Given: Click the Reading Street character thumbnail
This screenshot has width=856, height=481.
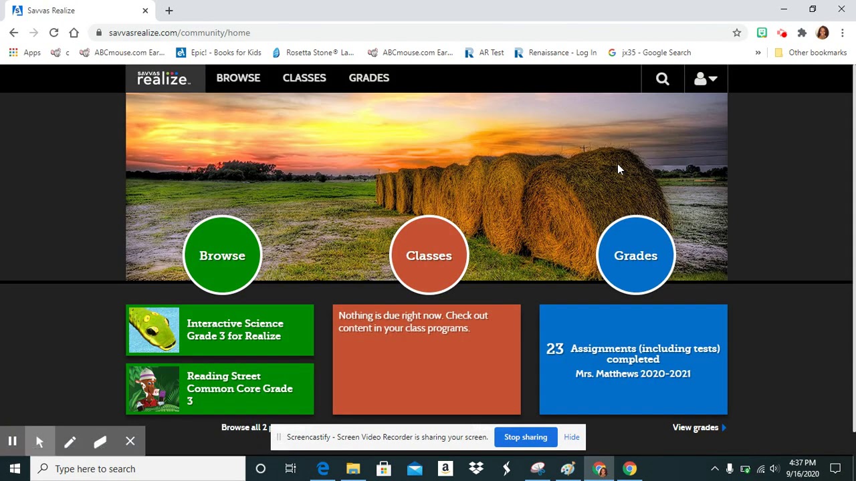Looking at the screenshot, I should click(x=154, y=389).
